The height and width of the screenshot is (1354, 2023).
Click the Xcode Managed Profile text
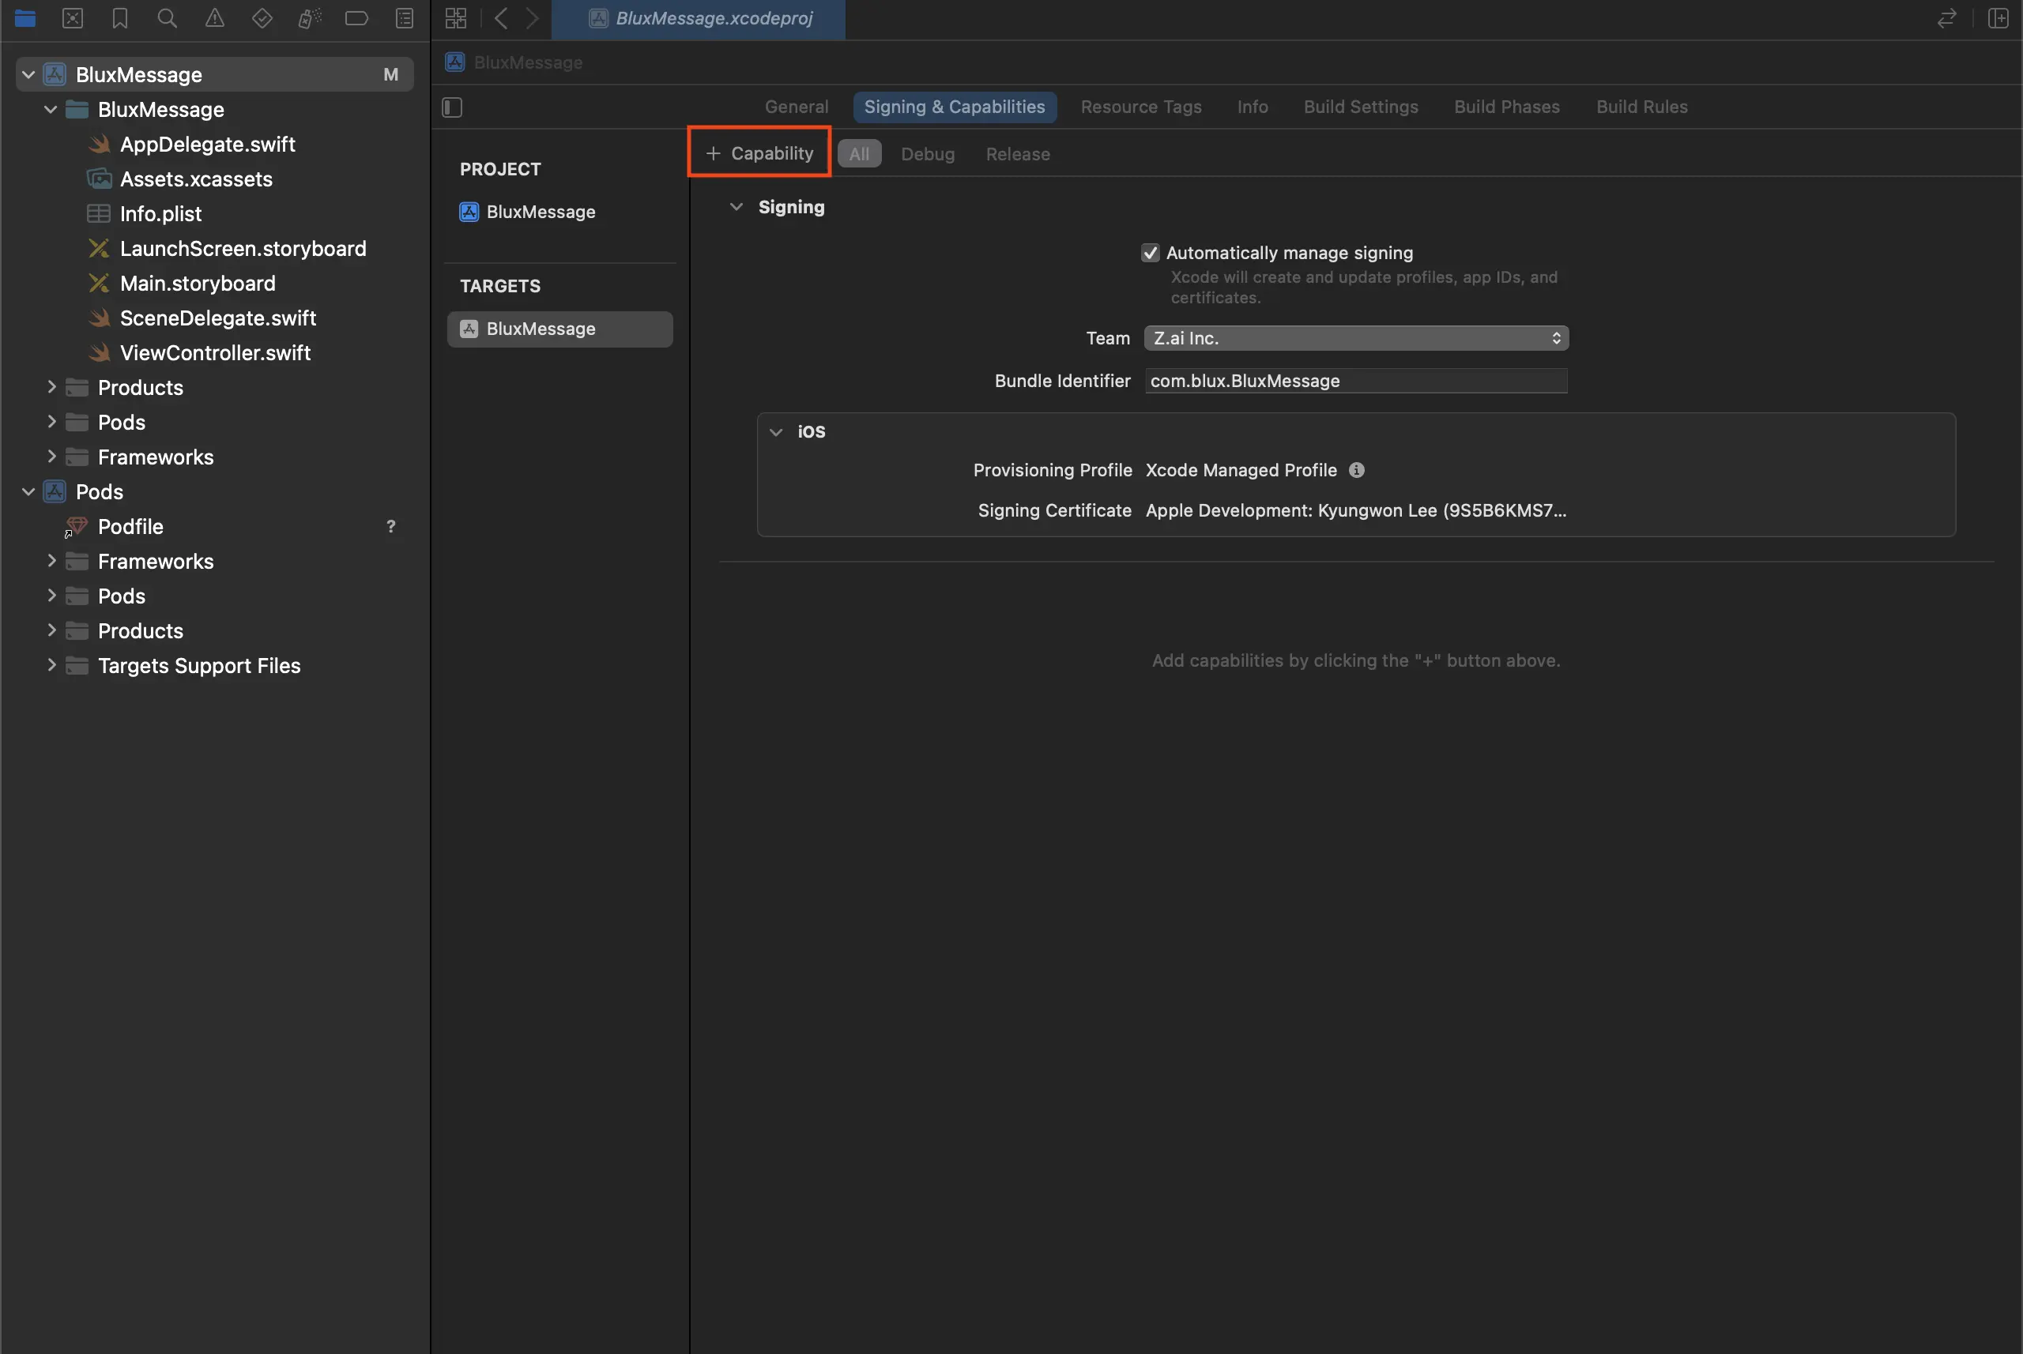1241,470
